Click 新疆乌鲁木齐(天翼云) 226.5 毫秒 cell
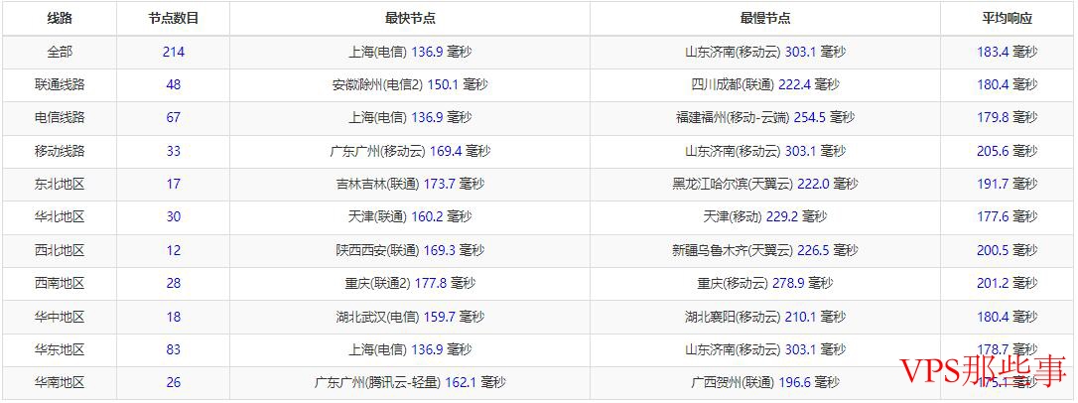Screen dimensions: 1078x403 click(x=765, y=250)
